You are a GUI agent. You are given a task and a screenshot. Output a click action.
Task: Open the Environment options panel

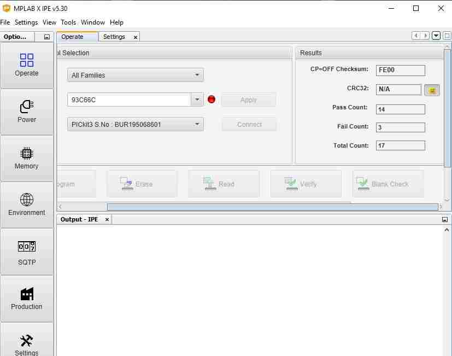click(x=27, y=205)
